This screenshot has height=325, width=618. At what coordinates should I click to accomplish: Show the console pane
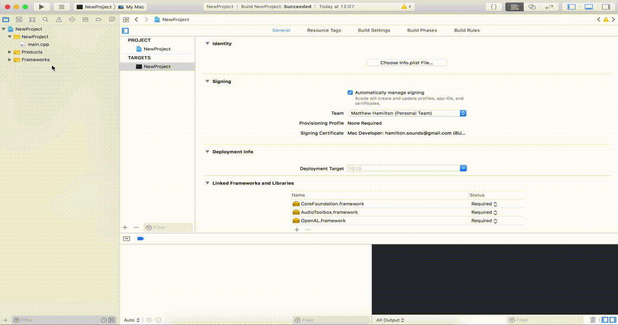613,320
